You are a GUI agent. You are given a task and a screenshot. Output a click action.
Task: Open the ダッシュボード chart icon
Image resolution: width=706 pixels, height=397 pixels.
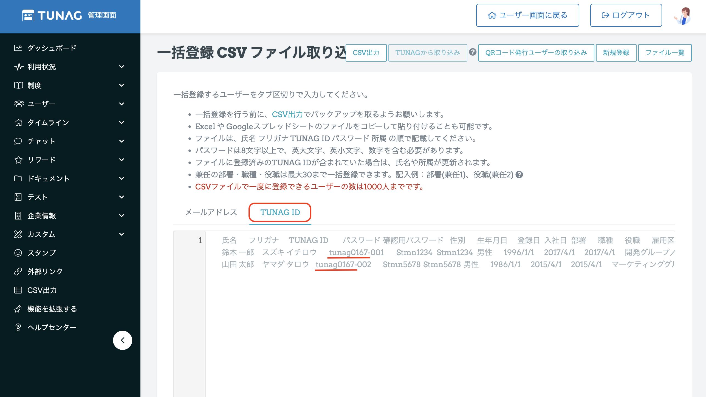click(x=18, y=48)
